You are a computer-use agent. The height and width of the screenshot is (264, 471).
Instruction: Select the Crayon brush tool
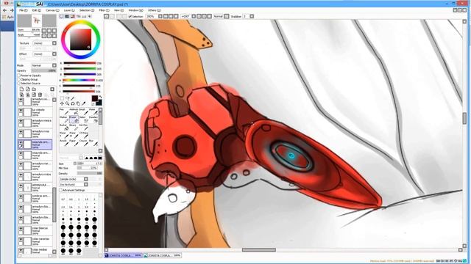coord(83,142)
